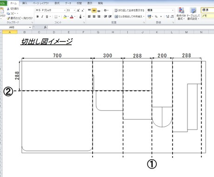Toggle italic formatting
This screenshot has width=214, height=177.
pos(42,17)
